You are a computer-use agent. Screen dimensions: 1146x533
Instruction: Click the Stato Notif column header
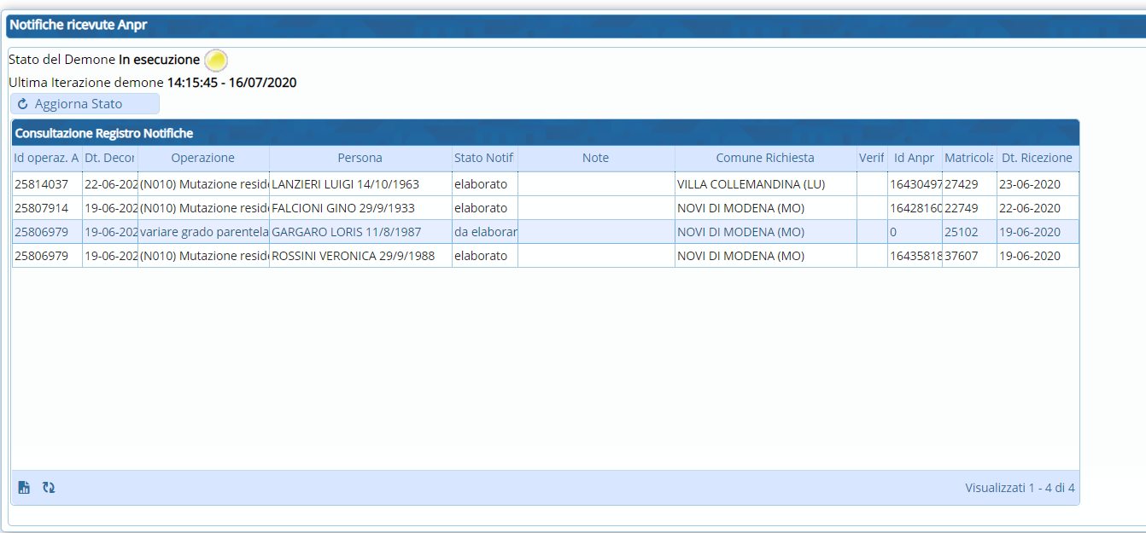(483, 158)
